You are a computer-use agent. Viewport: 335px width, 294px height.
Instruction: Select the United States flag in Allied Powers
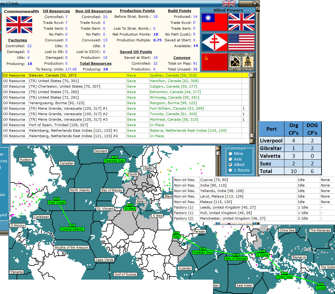click(x=242, y=42)
